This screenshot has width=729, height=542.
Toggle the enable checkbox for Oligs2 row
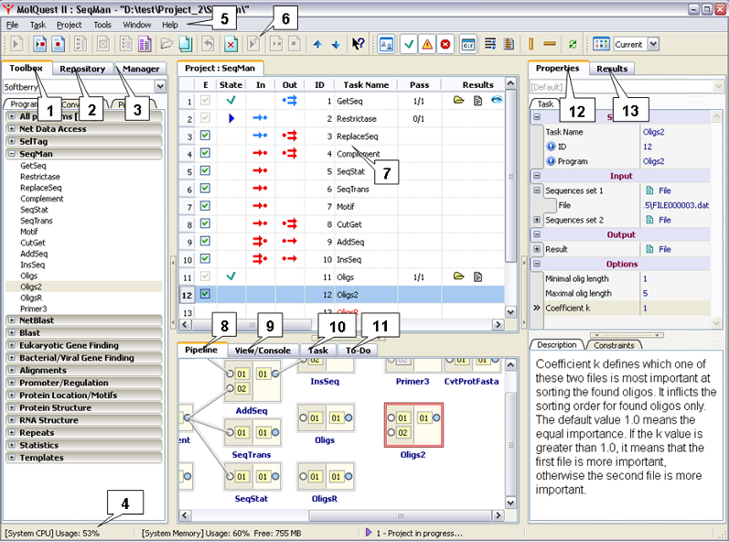205,294
